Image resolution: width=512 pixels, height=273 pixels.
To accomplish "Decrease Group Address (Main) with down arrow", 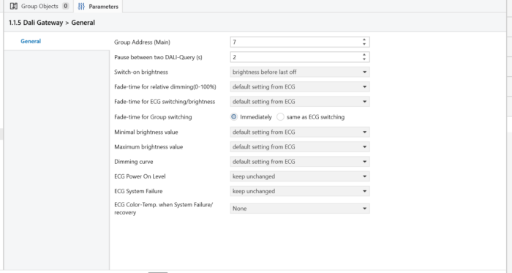I will [x=364, y=44].
